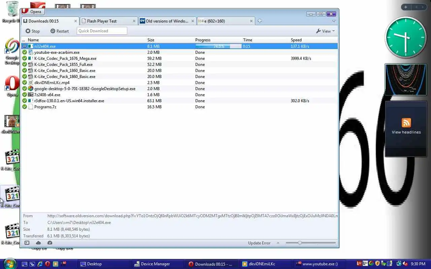Click Switch between windows quick launch icon
Image resolution: width=431 pixels, height=269 pixels.
click(32, 264)
